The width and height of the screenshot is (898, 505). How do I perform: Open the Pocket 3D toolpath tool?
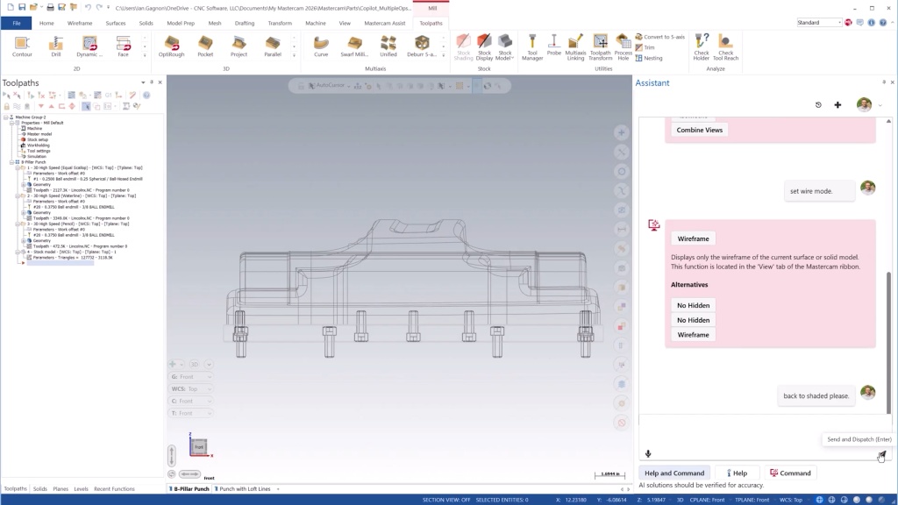205,50
